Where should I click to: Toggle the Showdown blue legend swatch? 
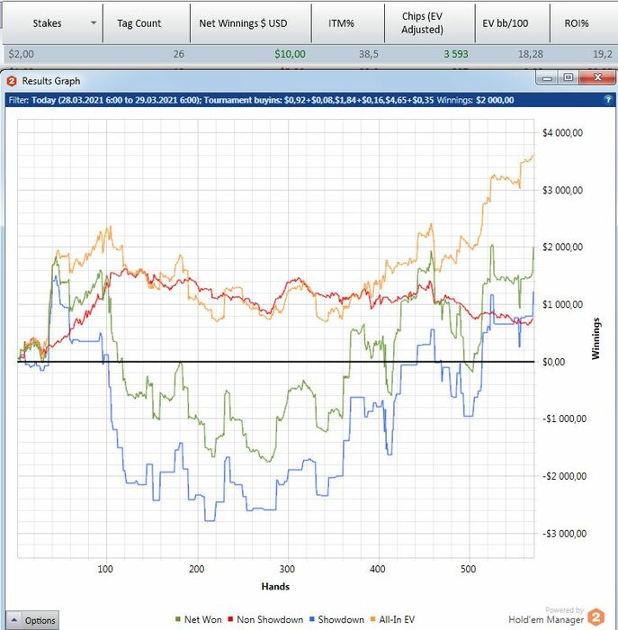312,620
